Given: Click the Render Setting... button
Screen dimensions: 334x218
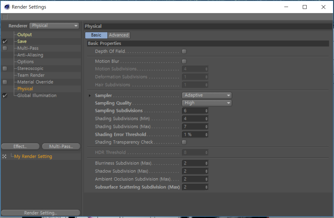Looking at the screenshot, I should tap(41, 213).
